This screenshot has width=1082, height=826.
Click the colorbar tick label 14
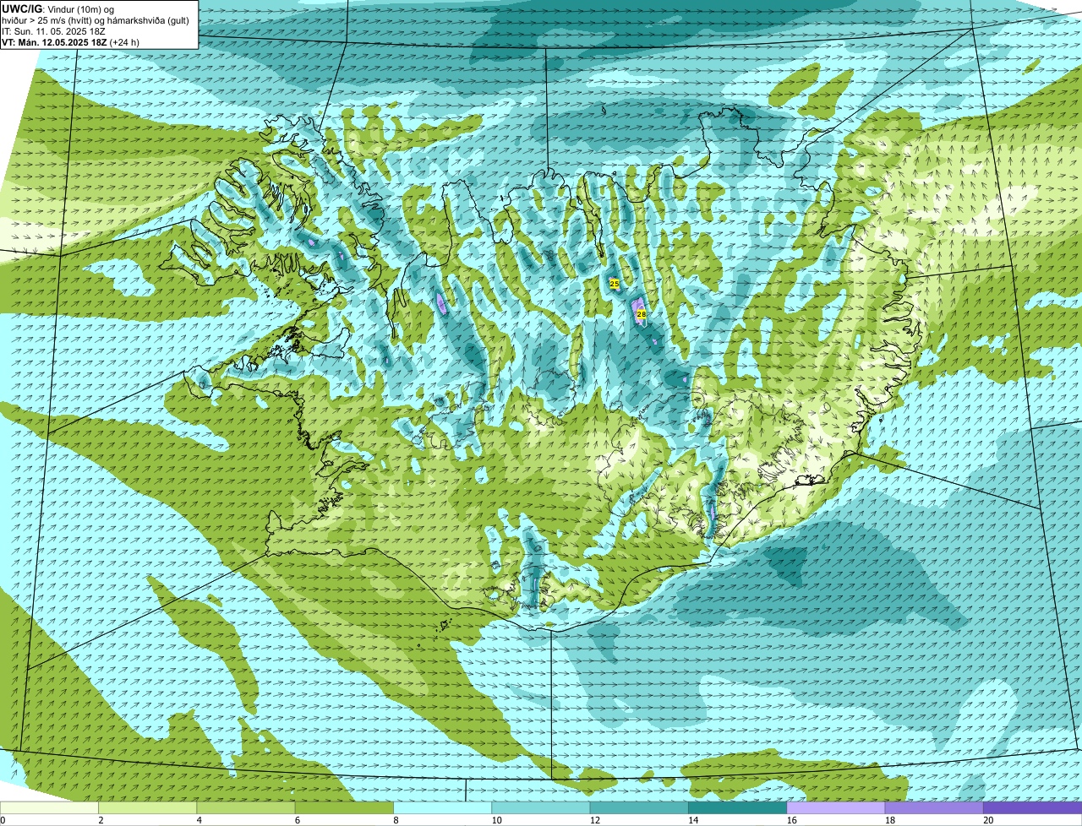pos(693,820)
